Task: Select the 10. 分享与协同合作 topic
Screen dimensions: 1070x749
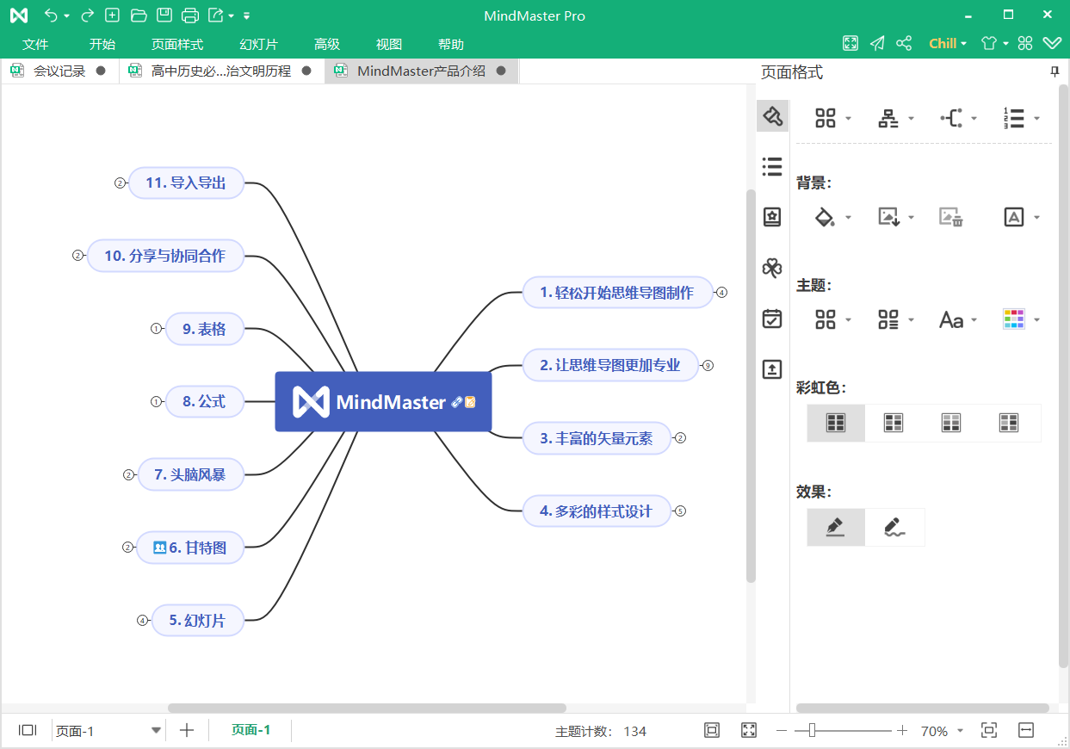Action: (x=165, y=256)
